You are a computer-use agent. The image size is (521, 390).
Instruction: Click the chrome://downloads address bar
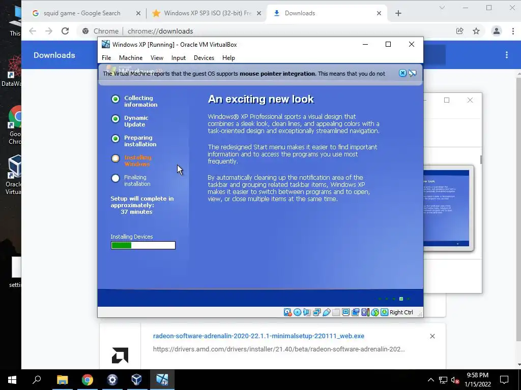click(x=266, y=31)
